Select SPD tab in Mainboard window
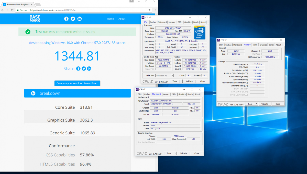This screenshot has height=174, width=307. click(174, 94)
